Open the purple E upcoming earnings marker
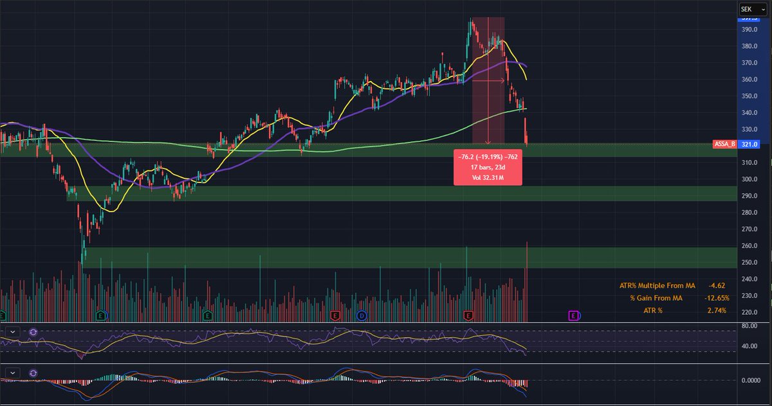 574,315
